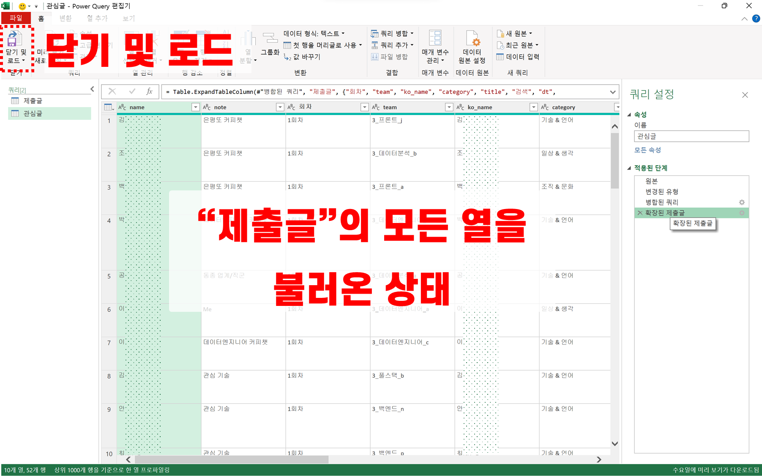Viewport: 762px width, 476px height.
Task: Switch to the 변환 tab
Action: pyautogui.click(x=66, y=18)
